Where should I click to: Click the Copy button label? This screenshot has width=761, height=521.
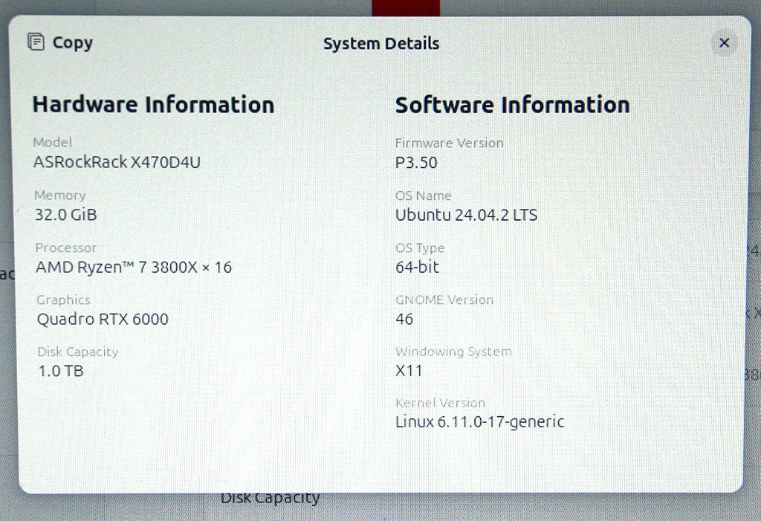tap(72, 42)
